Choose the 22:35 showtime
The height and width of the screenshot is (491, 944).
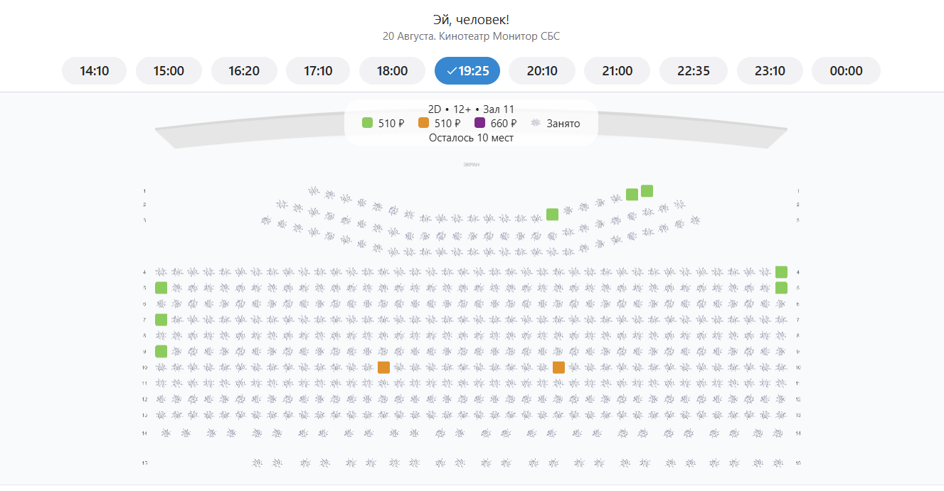[694, 71]
